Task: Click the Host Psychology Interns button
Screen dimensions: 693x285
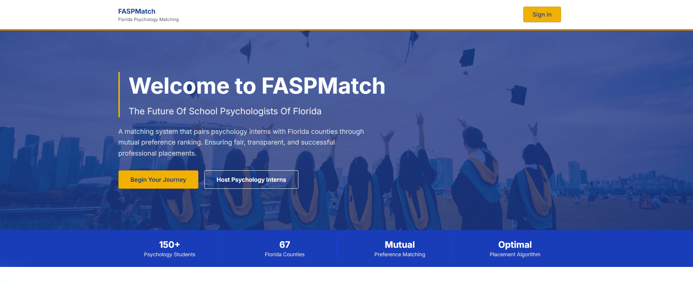Action: click(x=251, y=180)
